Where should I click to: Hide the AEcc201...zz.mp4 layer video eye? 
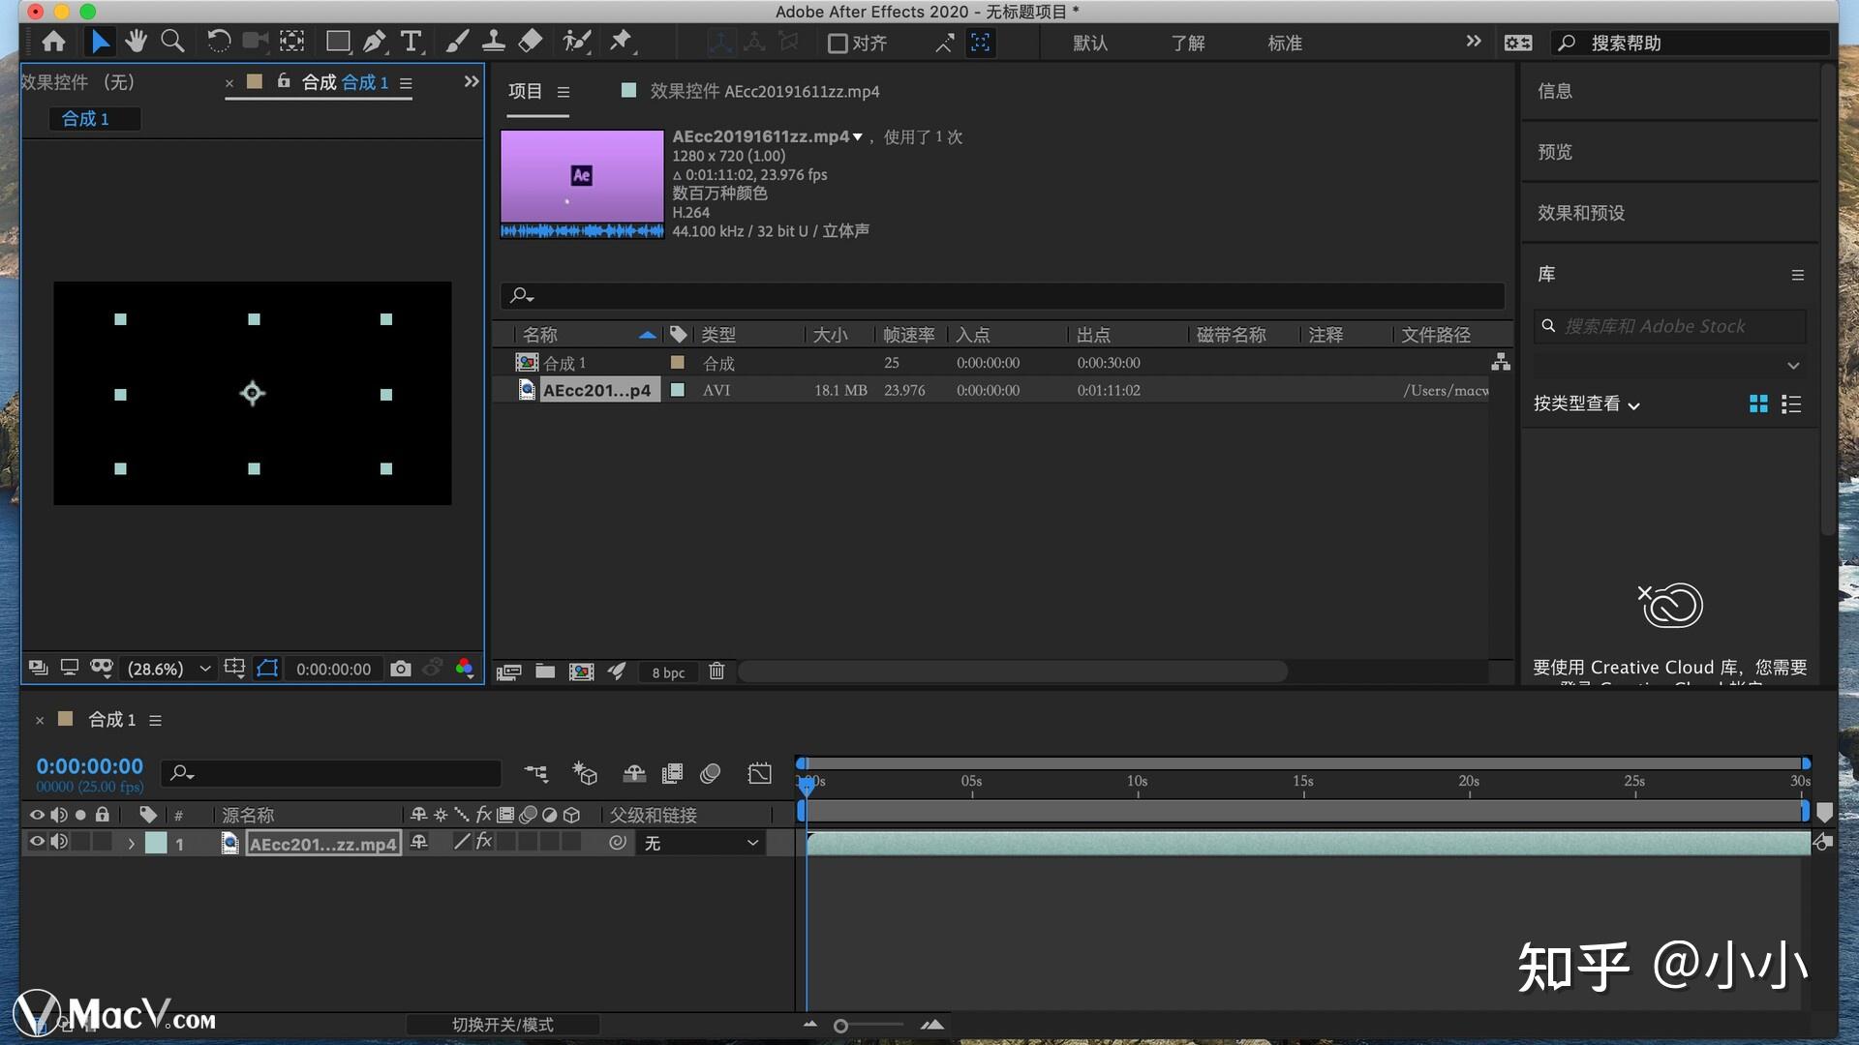coord(37,842)
